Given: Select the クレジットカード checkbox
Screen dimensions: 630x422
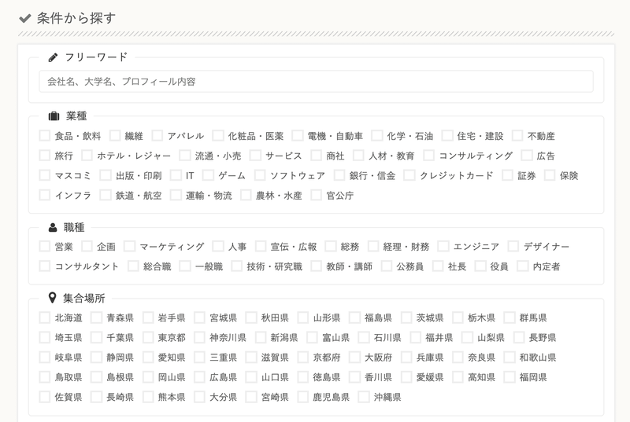Looking at the screenshot, I should [x=409, y=175].
